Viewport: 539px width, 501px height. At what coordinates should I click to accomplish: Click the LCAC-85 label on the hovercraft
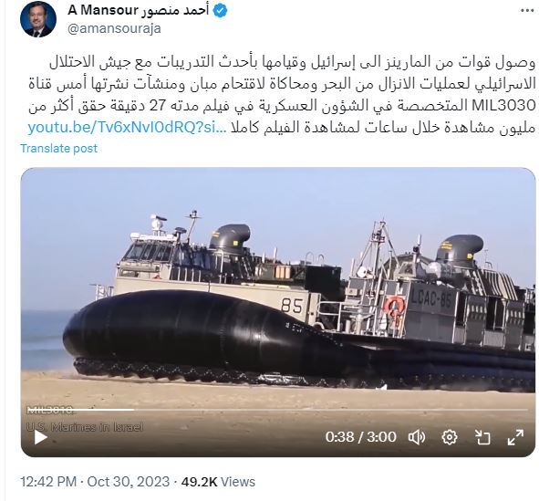(431, 298)
